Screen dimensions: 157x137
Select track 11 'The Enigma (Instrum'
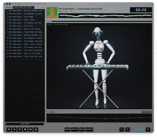tap(25, 41)
